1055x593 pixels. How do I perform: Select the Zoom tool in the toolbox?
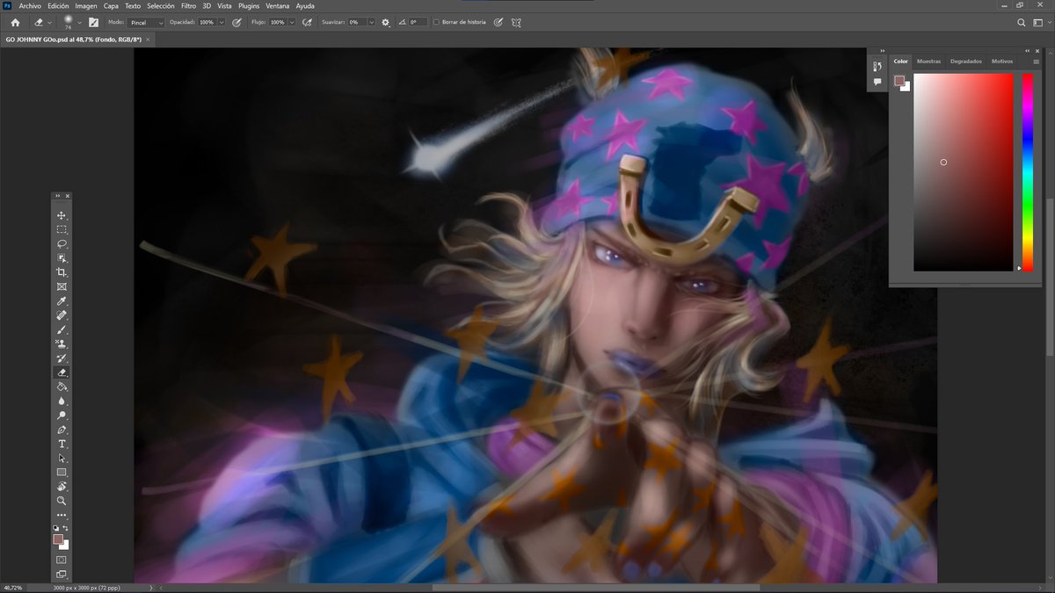tap(62, 501)
